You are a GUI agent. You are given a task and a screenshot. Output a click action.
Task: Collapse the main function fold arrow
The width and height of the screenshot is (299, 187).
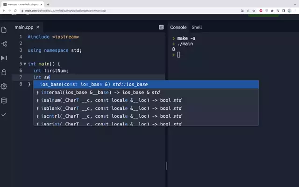pos(25,64)
